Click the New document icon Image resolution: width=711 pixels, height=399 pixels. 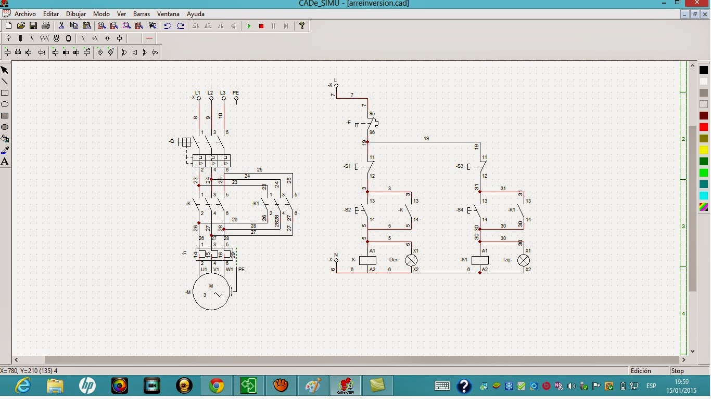[8, 25]
